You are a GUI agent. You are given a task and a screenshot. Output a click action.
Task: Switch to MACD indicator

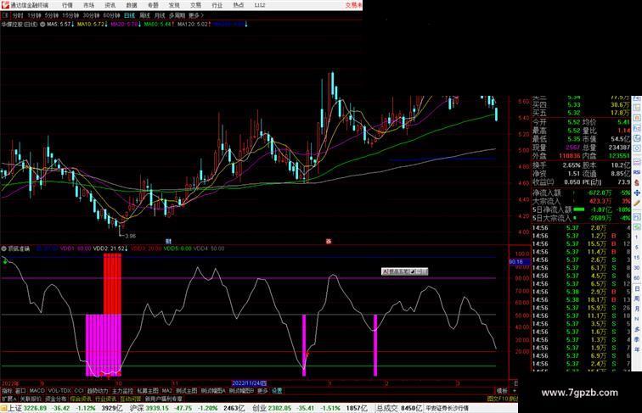(37, 391)
